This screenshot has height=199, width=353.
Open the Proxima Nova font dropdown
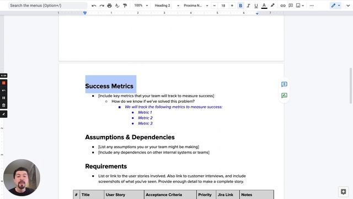pyautogui.click(x=196, y=6)
